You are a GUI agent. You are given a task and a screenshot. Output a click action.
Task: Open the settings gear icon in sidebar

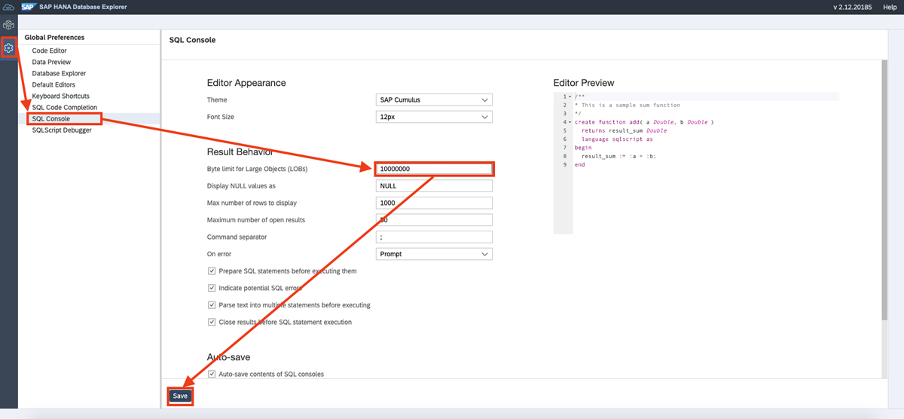(x=9, y=47)
